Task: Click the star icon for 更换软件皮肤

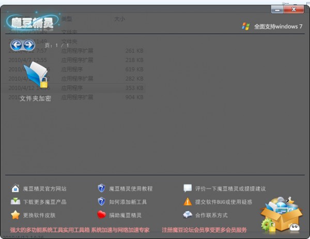Action: pos(15,215)
